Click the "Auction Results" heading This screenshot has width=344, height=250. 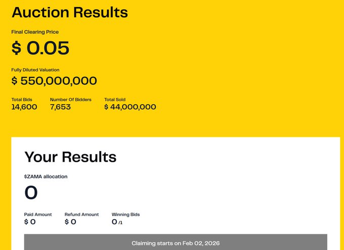pyautogui.click(x=70, y=12)
